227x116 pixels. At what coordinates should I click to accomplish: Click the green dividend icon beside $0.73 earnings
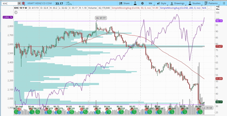(x=59, y=112)
